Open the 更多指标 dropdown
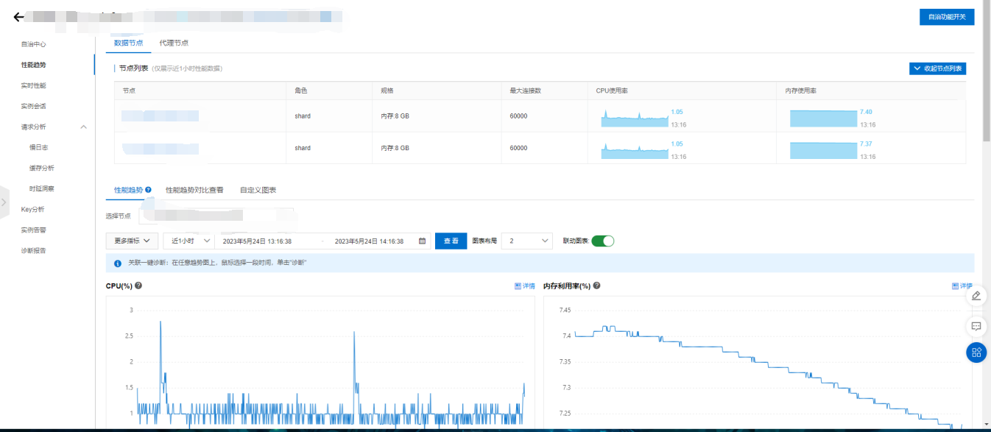Screen dimensions: 991x432 (133, 241)
